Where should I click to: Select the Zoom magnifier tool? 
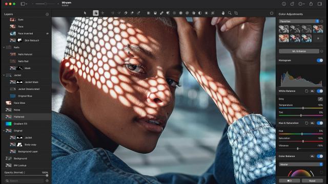(230, 13)
